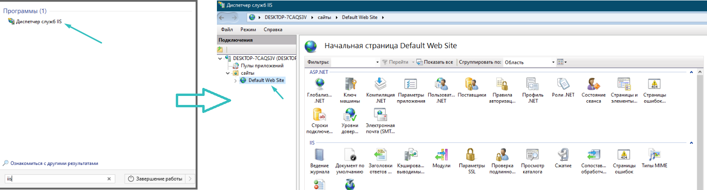Viewport: 707px width, 190px height.
Task: Open Состояние сеанса feature
Action: (x=594, y=91)
